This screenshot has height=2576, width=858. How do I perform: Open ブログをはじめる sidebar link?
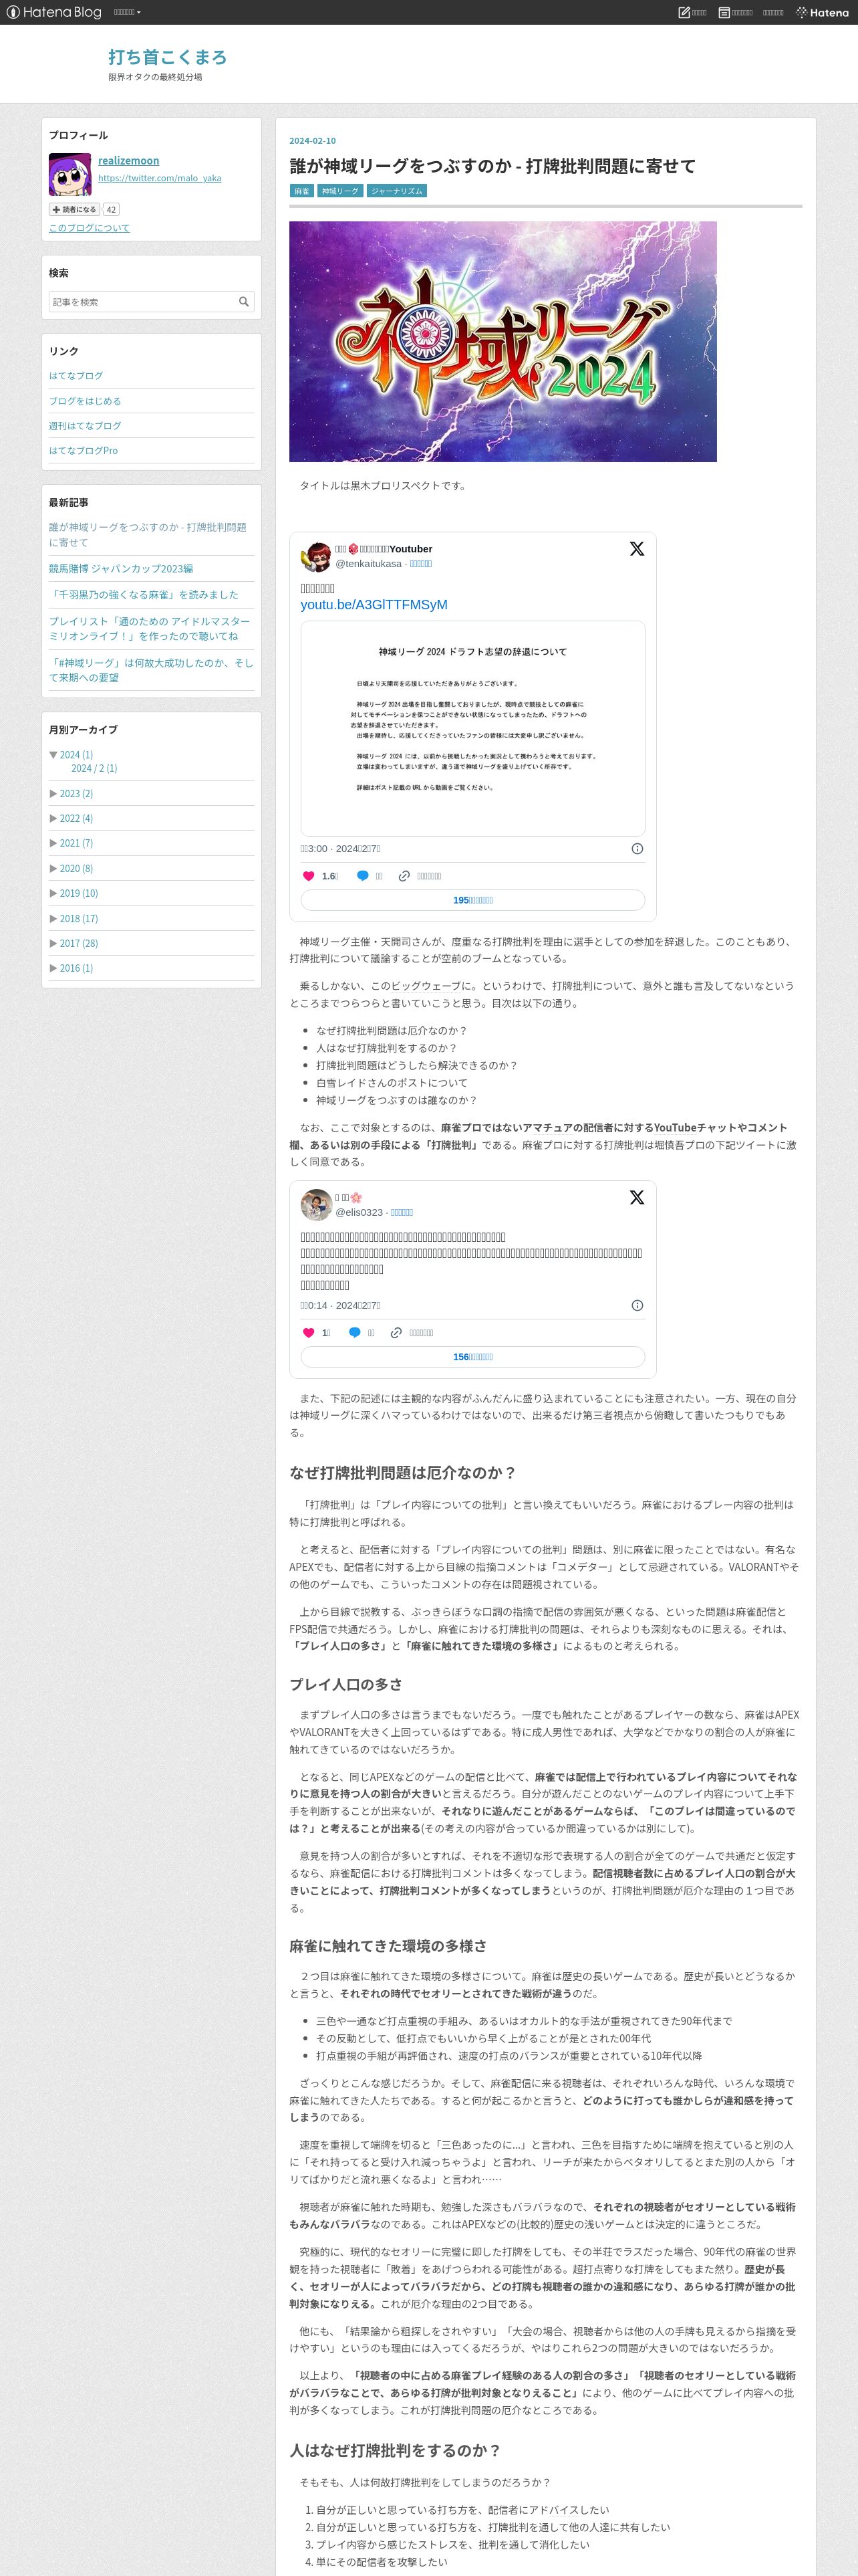tap(85, 400)
